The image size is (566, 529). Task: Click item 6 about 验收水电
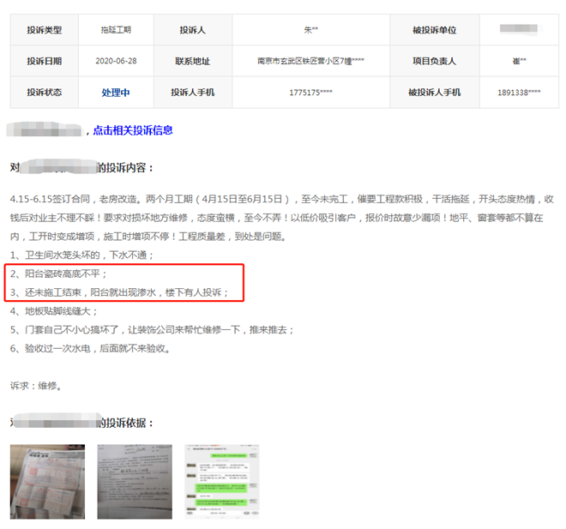(89, 349)
